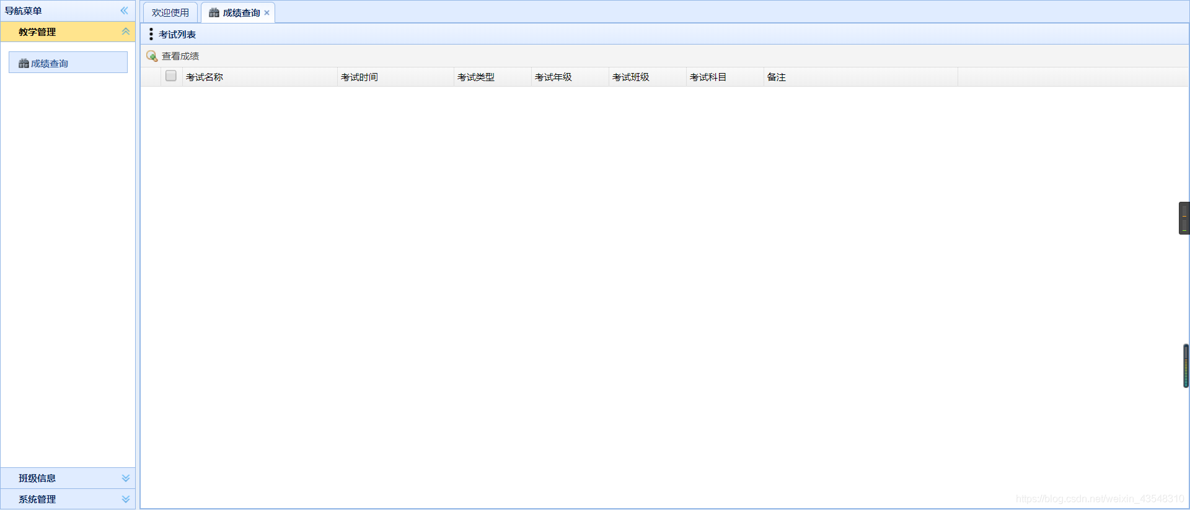The image size is (1190, 510).
Task: Sort by 考试科目 column header
Action: click(725, 77)
